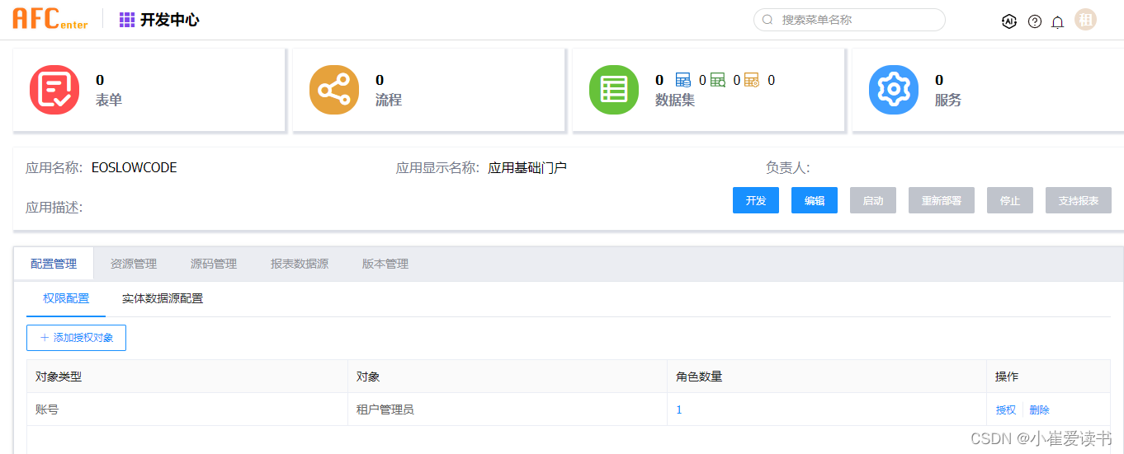Click the 表单 card label
The height and width of the screenshot is (454, 1124).
click(x=109, y=101)
